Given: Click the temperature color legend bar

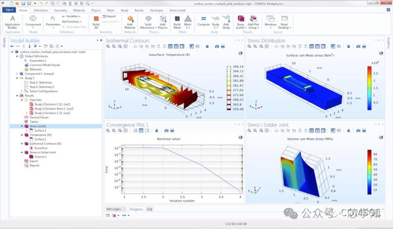Looking at the screenshot, I should point(229,88).
